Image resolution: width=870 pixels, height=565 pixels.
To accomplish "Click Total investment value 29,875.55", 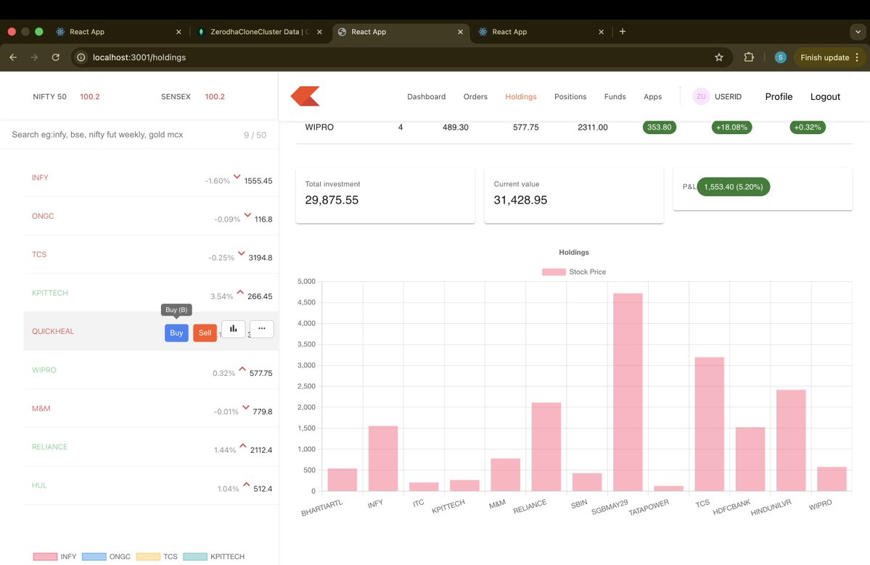I will pos(332,200).
